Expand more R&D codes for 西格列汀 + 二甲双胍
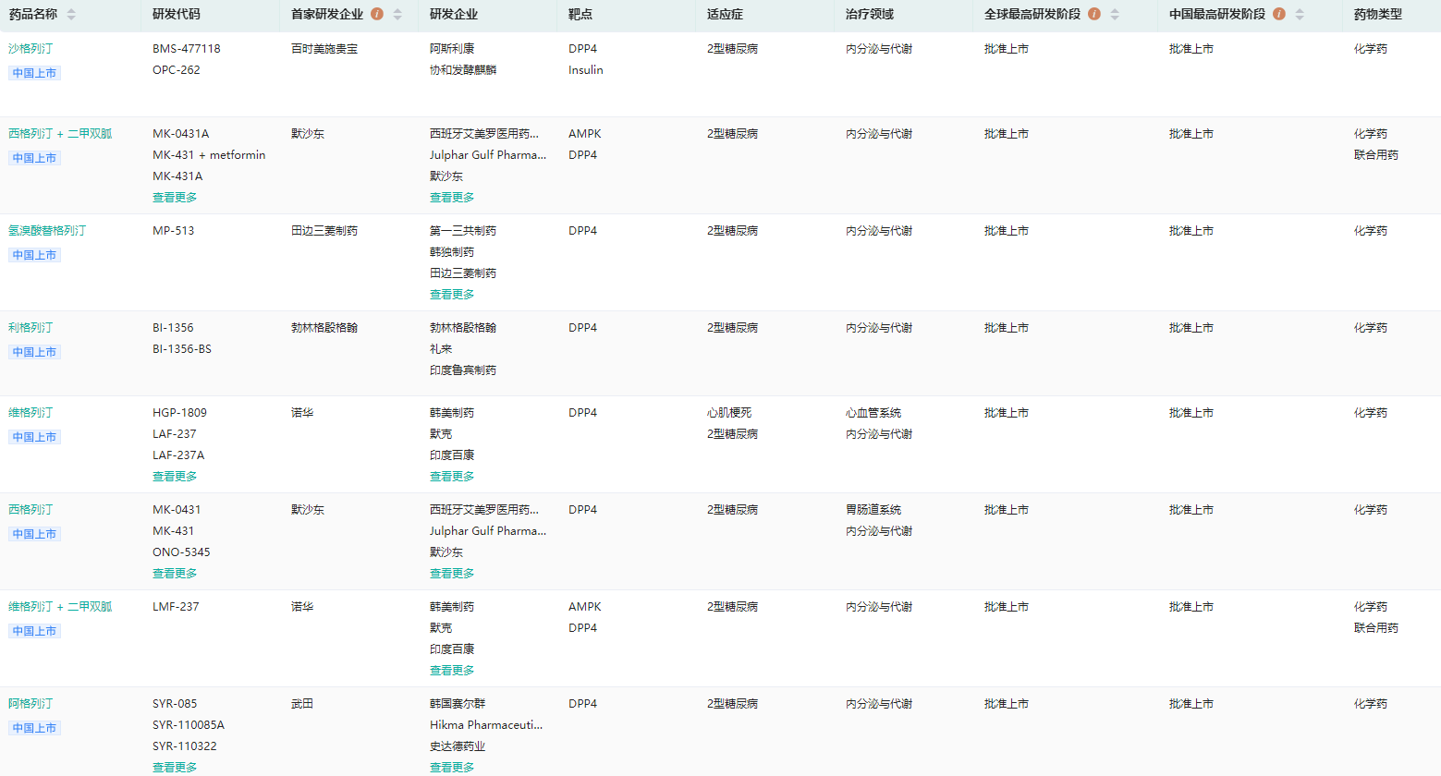Viewport: 1441px width, 776px height. (175, 198)
